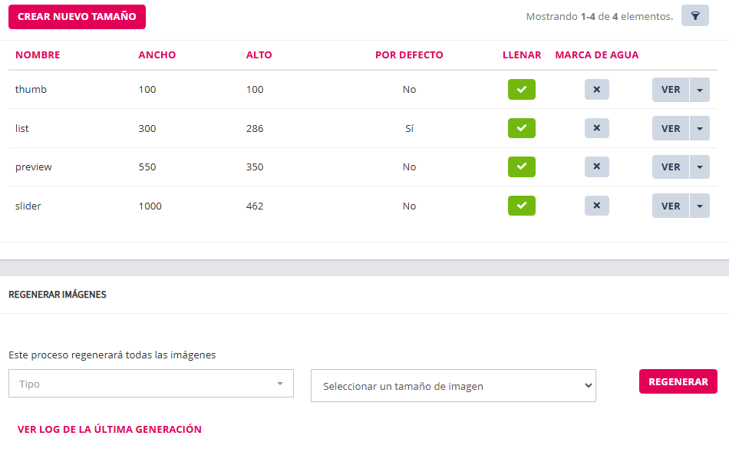This screenshot has width=729, height=452.
Task: Toggle green Llenar check for thumb
Action: [521, 90]
